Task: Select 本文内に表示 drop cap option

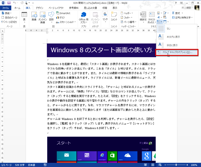Action: tap(177, 37)
